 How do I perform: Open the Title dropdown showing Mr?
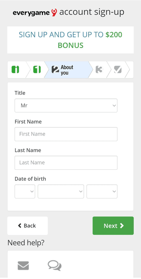pos(66,105)
